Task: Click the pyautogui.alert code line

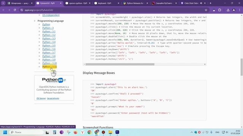Action: [x=119, y=87]
